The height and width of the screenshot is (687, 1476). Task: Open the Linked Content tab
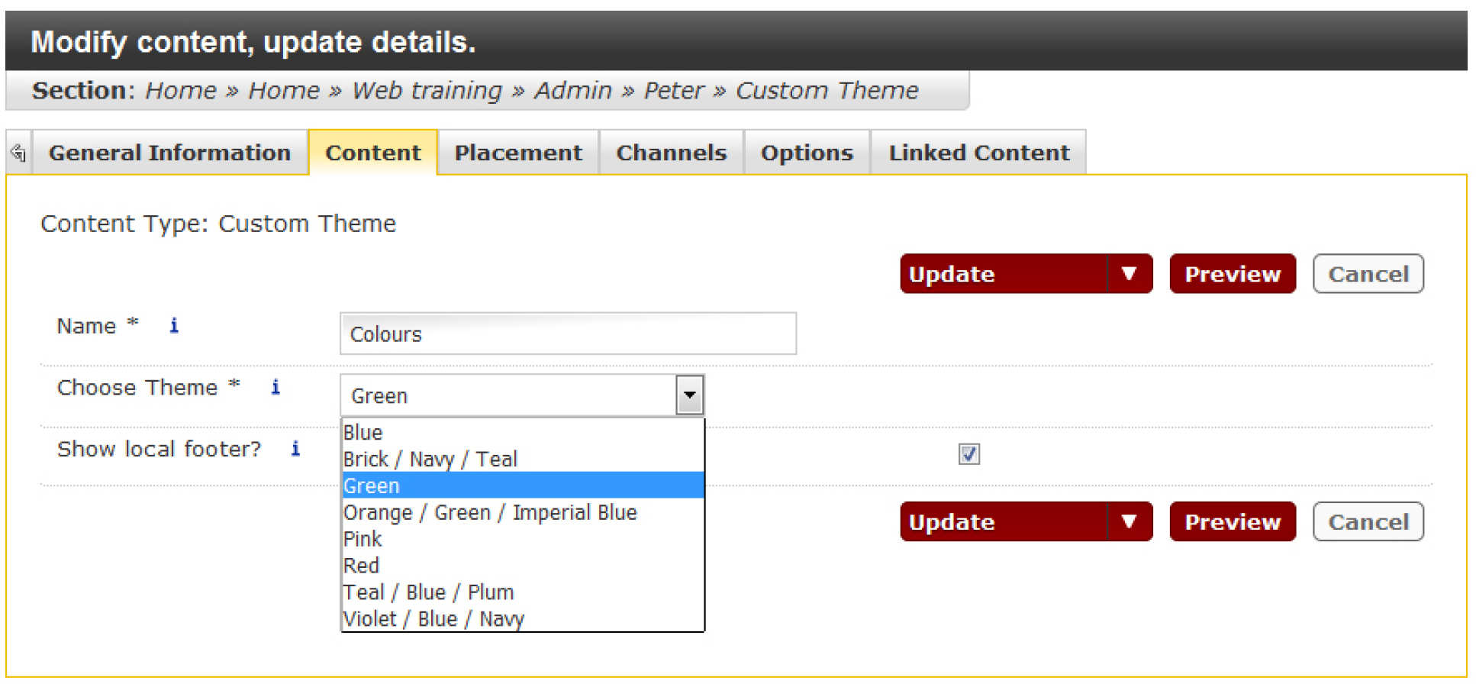coord(978,153)
